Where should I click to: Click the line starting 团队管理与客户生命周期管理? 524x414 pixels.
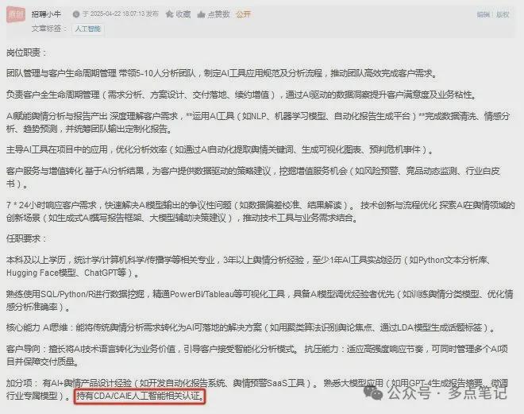click(222, 73)
